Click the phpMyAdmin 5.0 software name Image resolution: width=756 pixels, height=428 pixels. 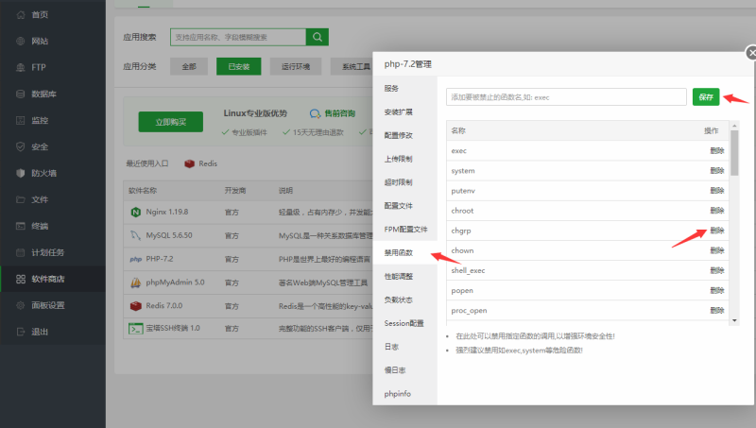pos(176,282)
